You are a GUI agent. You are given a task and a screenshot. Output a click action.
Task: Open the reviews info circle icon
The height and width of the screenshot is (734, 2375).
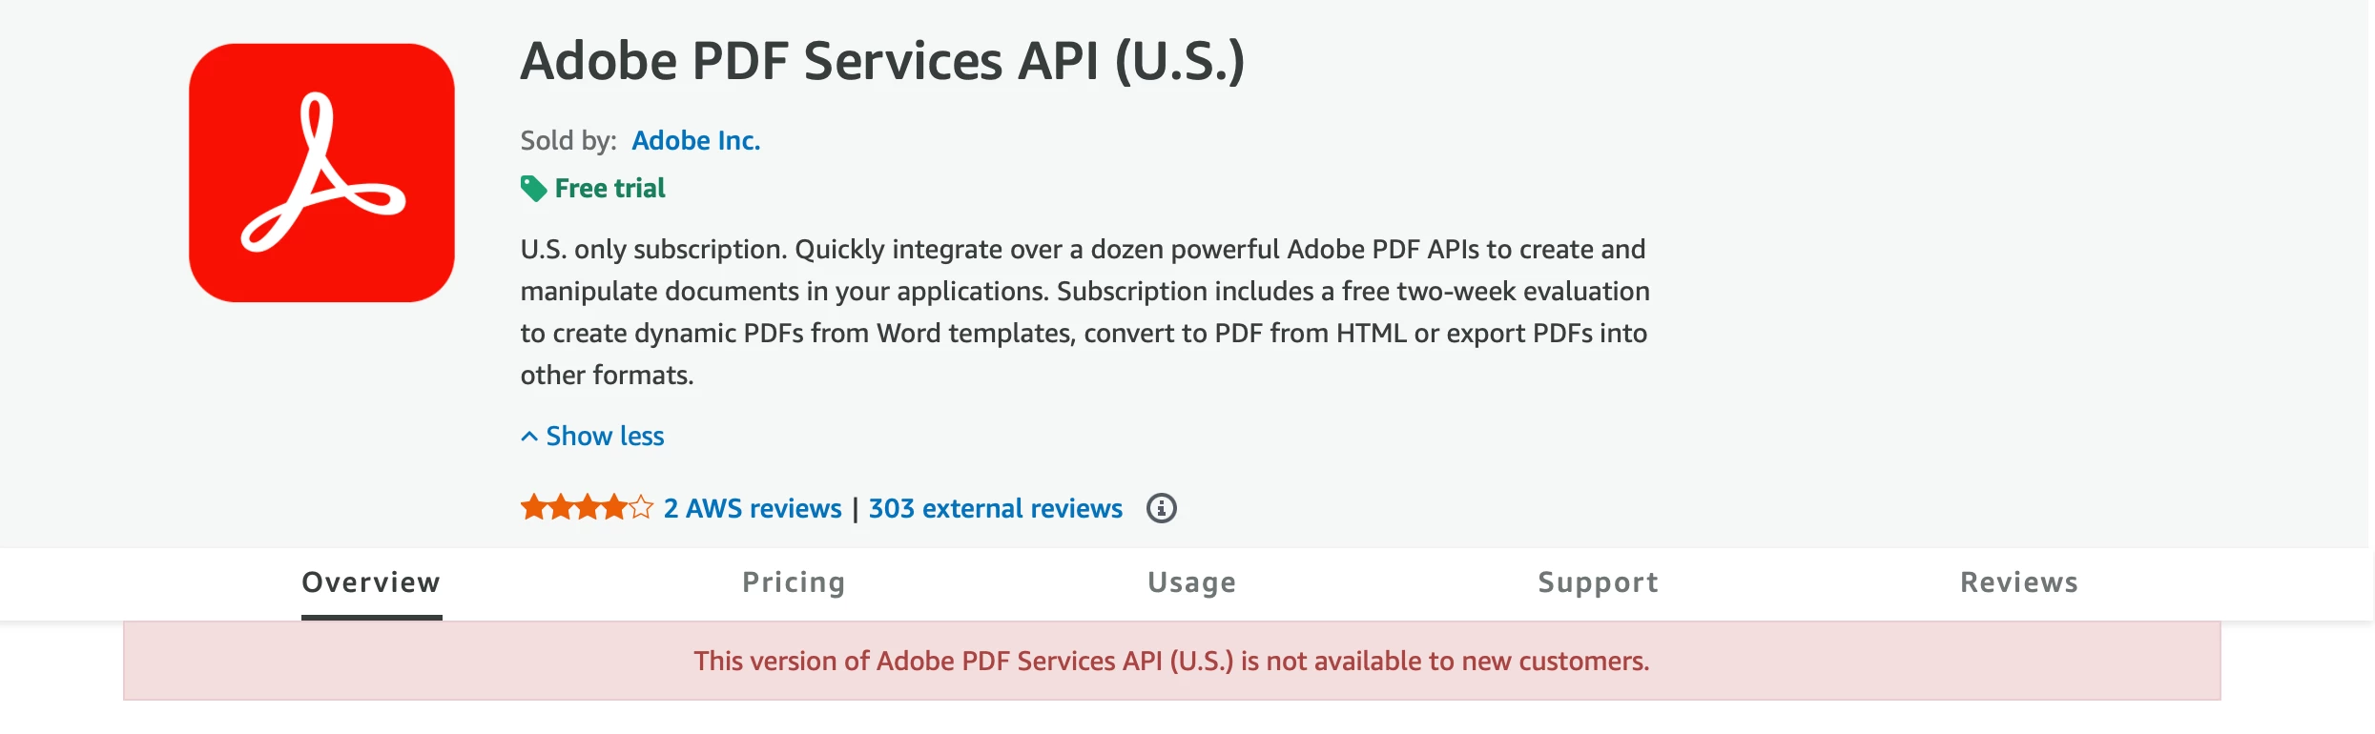pos(1161,508)
